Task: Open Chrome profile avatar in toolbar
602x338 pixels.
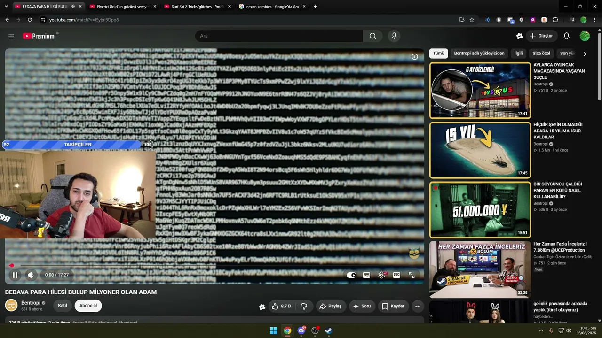Action: tap(584, 20)
